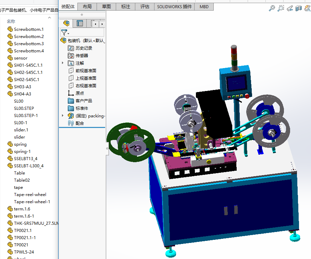Open the 布局 tab
The width and height of the screenshot is (311, 259).
coord(87,7)
